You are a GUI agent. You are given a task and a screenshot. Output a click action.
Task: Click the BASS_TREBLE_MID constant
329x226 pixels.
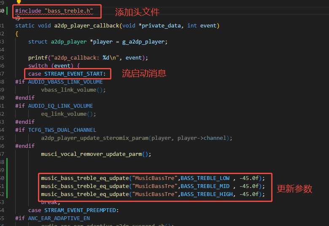point(205,186)
